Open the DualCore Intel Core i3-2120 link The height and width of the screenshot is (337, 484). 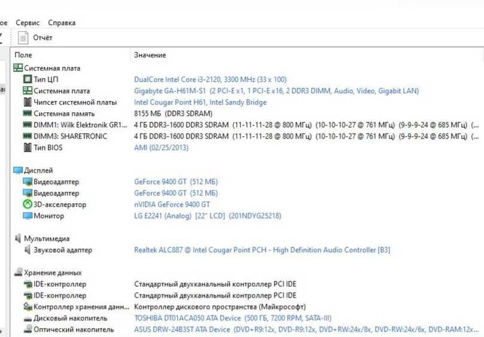point(210,79)
